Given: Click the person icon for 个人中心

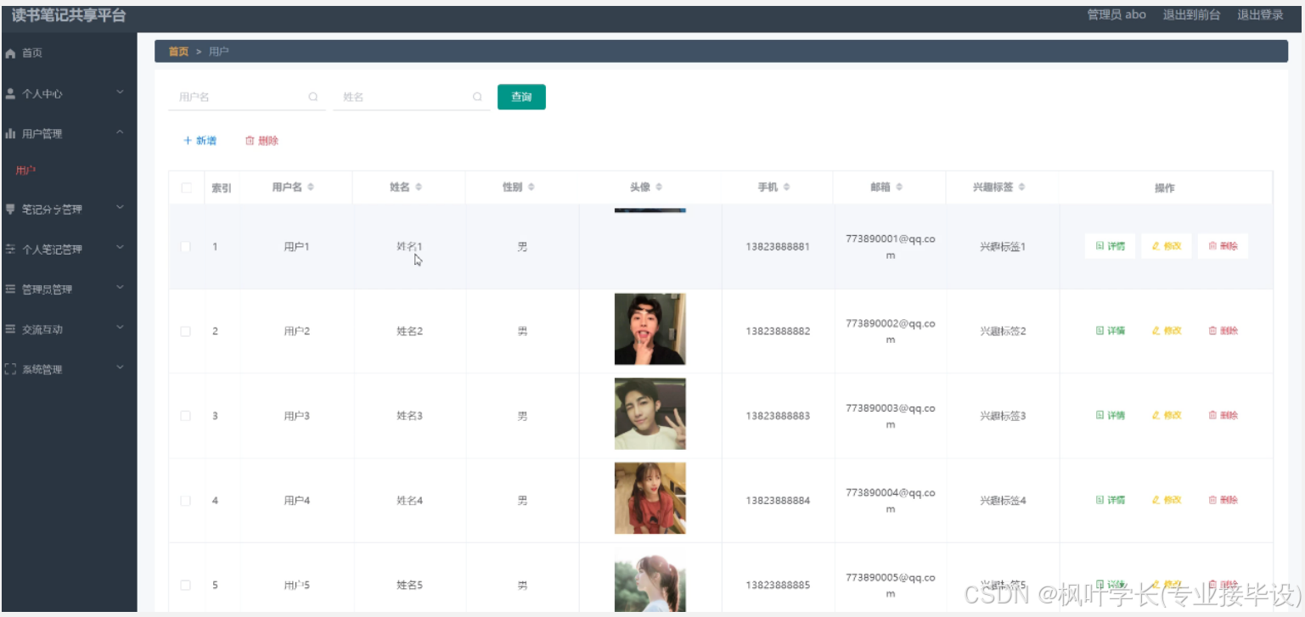Looking at the screenshot, I should 10,93.
